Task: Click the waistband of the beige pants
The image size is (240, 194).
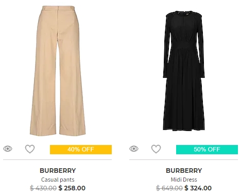Action: pyautogui.click(x=59, y=8)
